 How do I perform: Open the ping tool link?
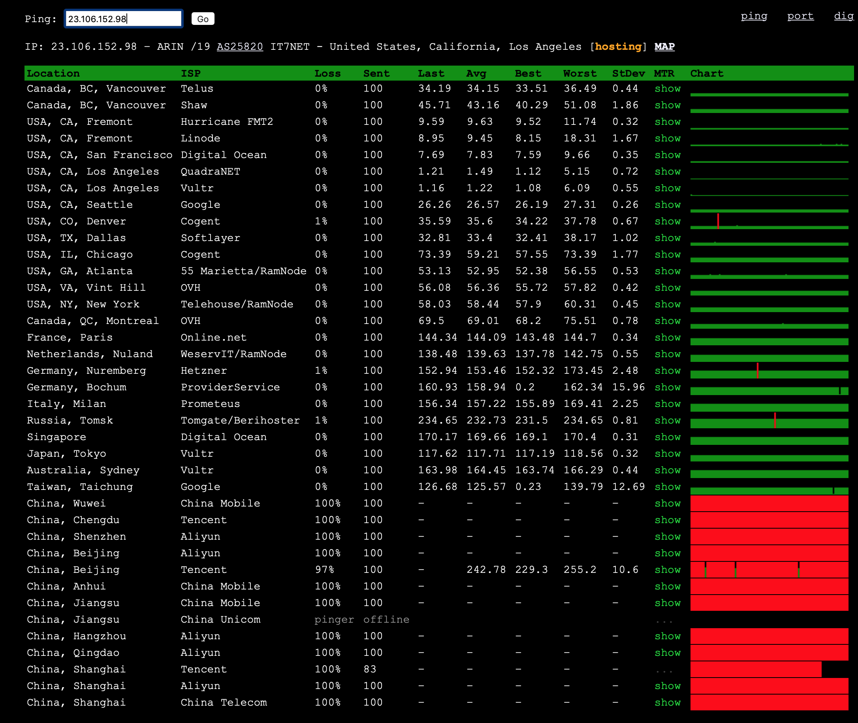click(754, 16)
